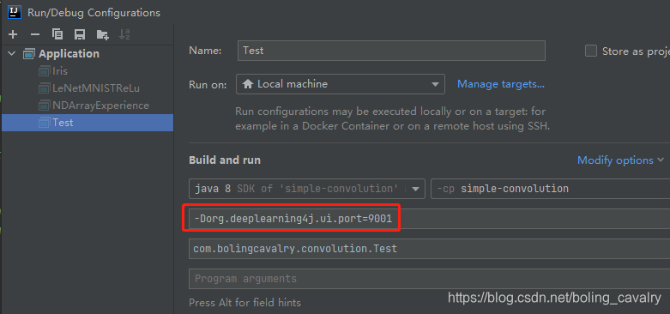
Task: Click the Name field containing Test
Action: (391, 51)
